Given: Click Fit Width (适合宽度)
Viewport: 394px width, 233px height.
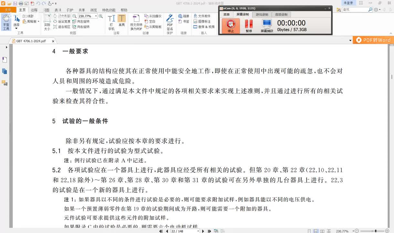Looking at the screenshot, I should (62, 22).
